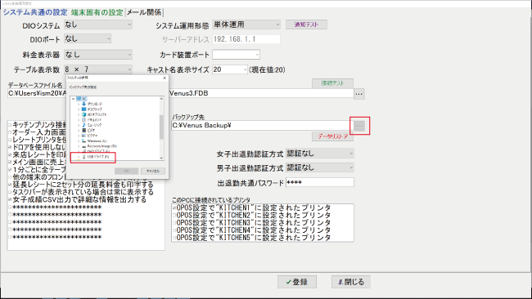Toggle the KITCHEN3 OPOS printer checkbox
Viewport: 532px width, 299px height.
(174, 223)
